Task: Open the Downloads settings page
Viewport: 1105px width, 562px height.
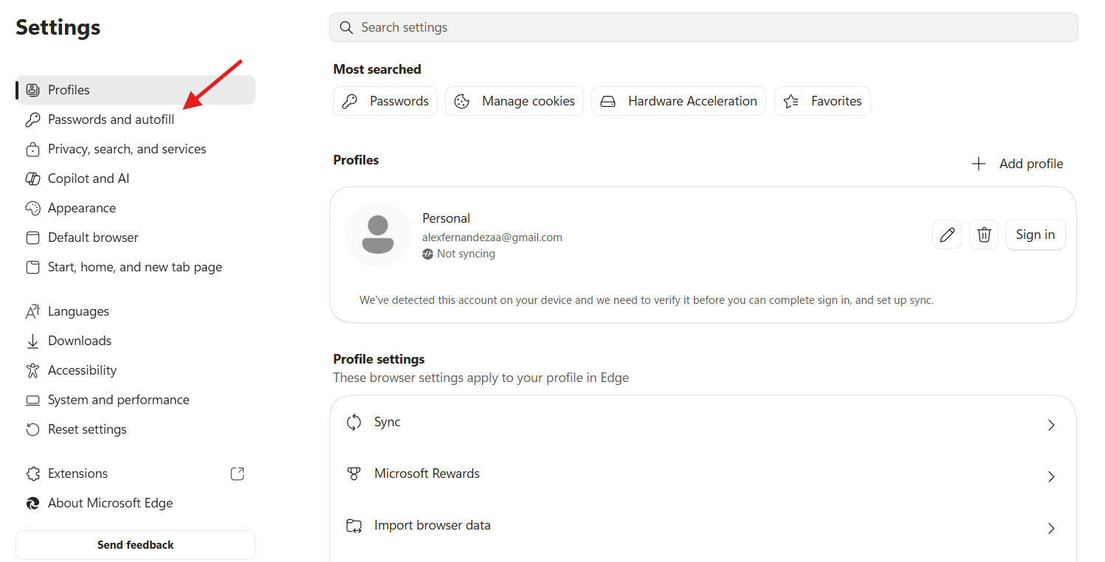Action: 136,341
